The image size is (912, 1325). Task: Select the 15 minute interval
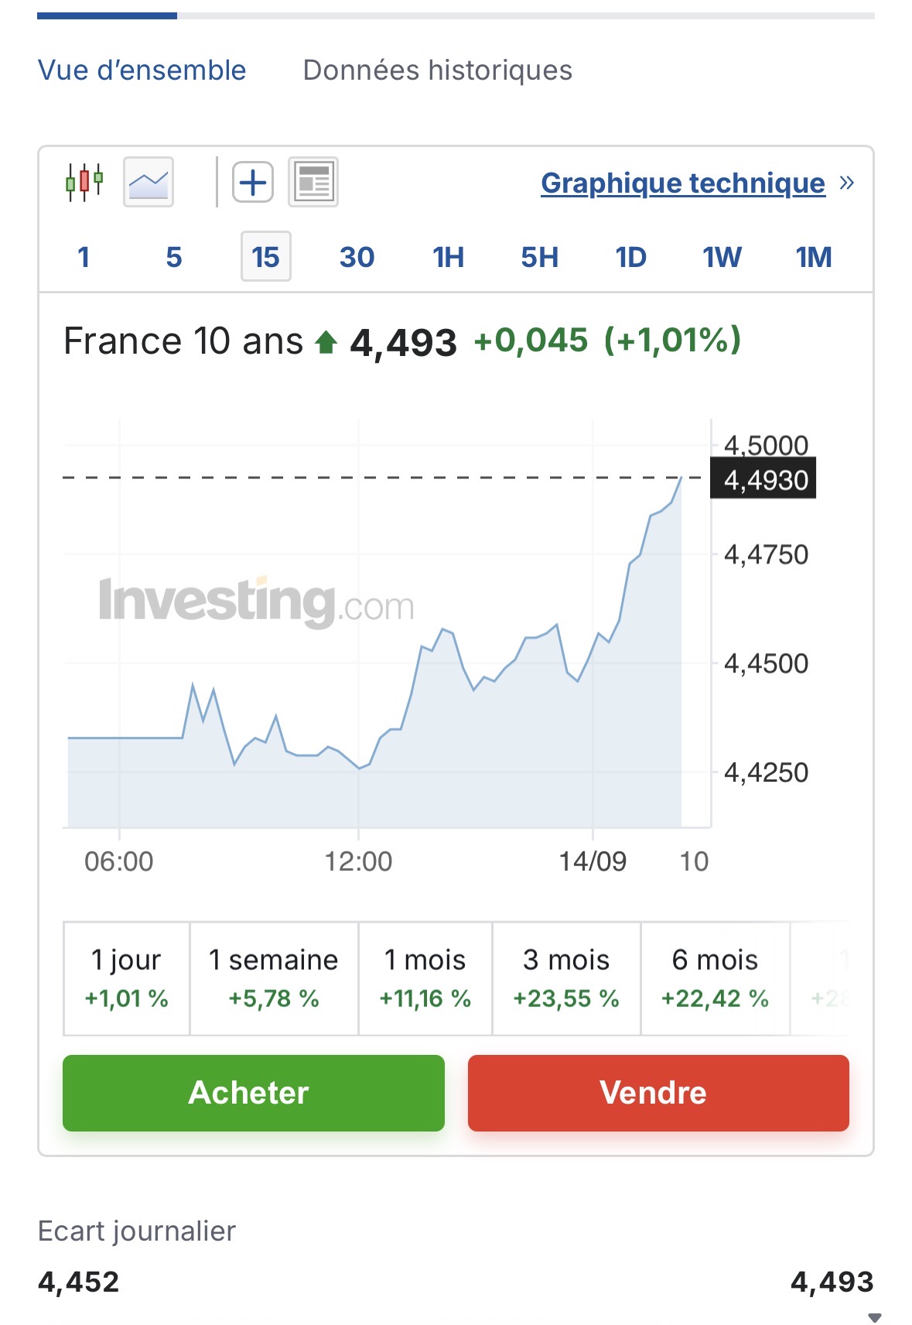[265, 256]
